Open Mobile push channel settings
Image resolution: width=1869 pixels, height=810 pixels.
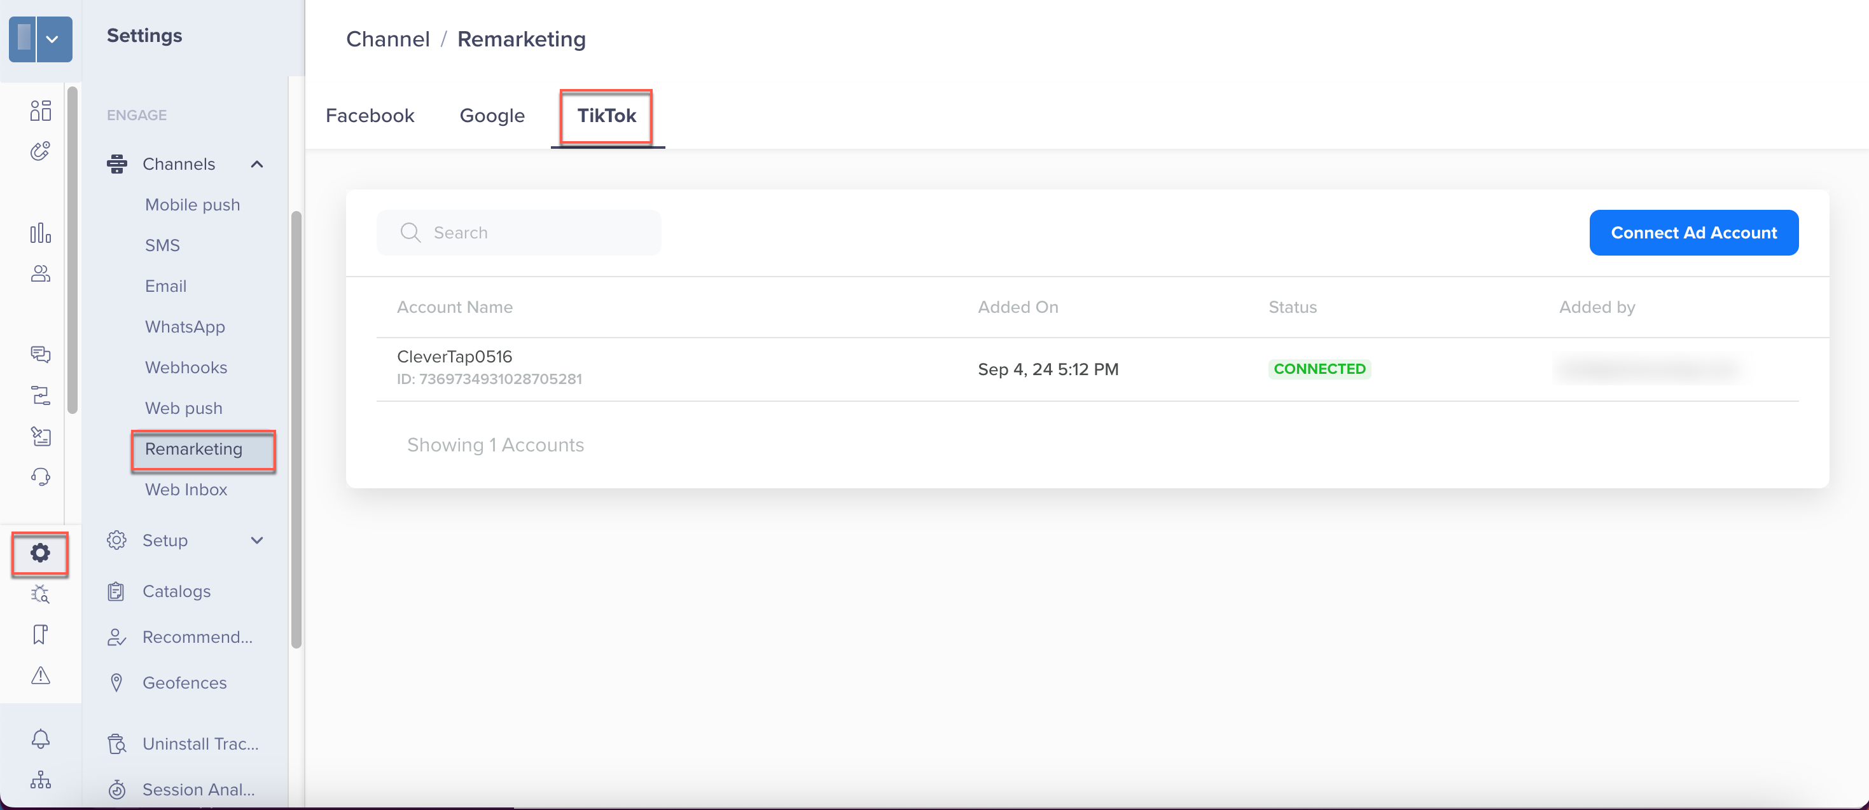192,205
